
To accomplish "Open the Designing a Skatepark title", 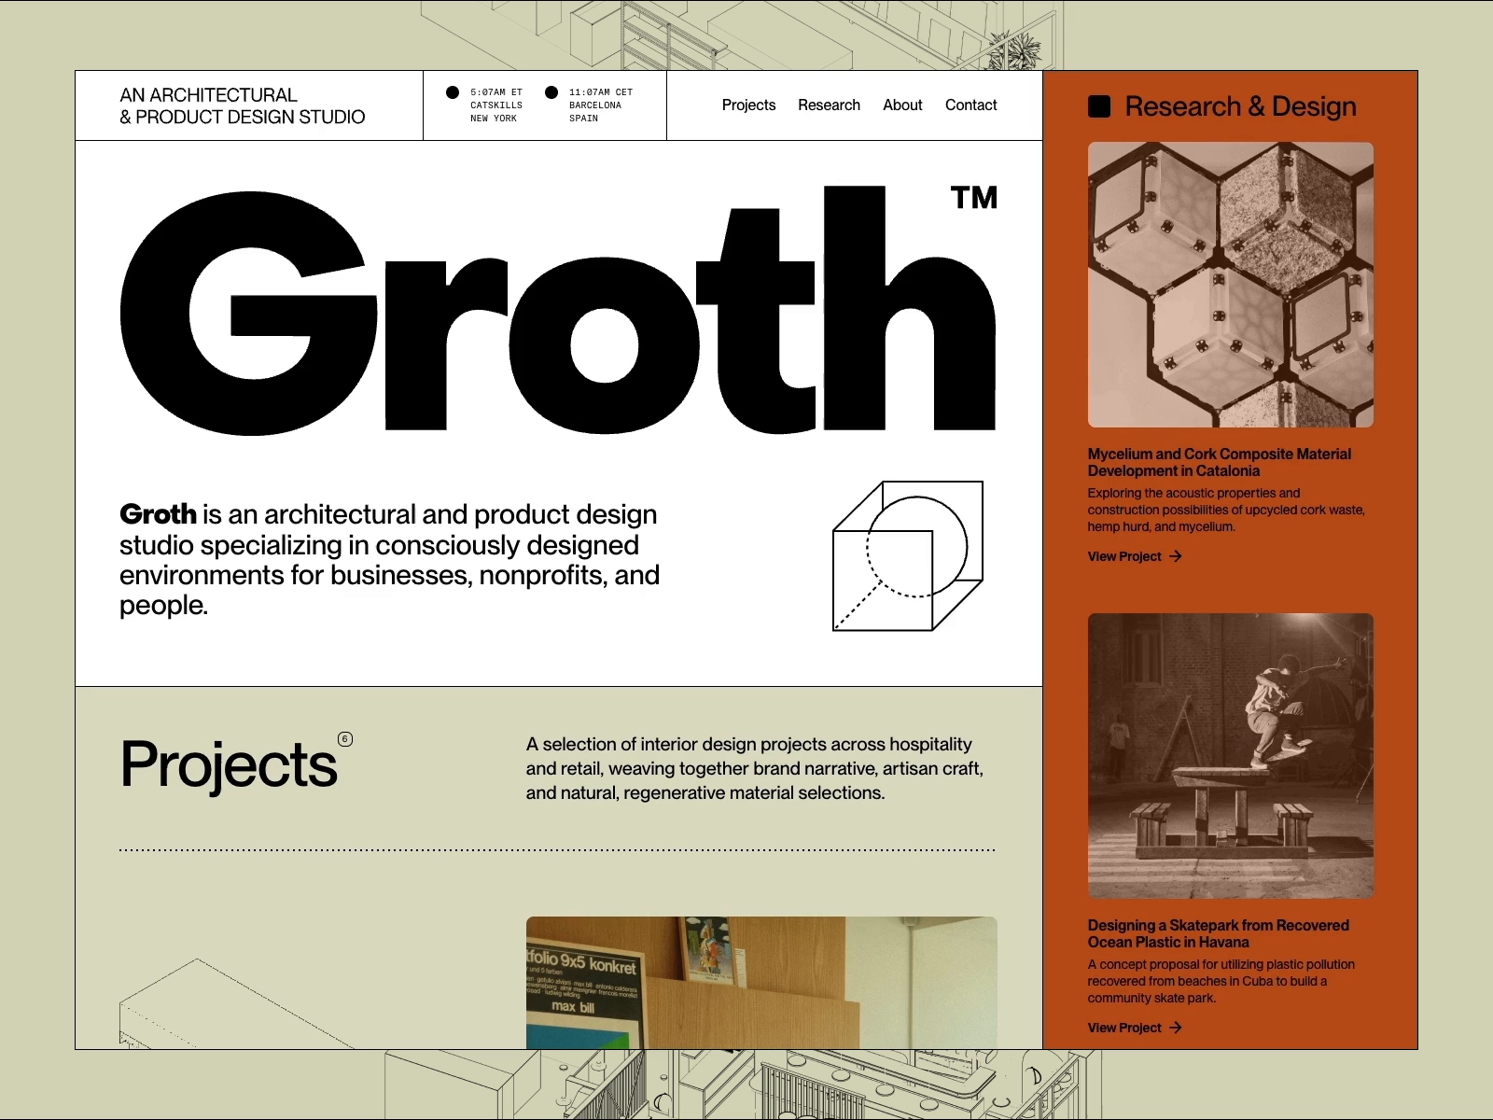I will tap(1218, 933).
